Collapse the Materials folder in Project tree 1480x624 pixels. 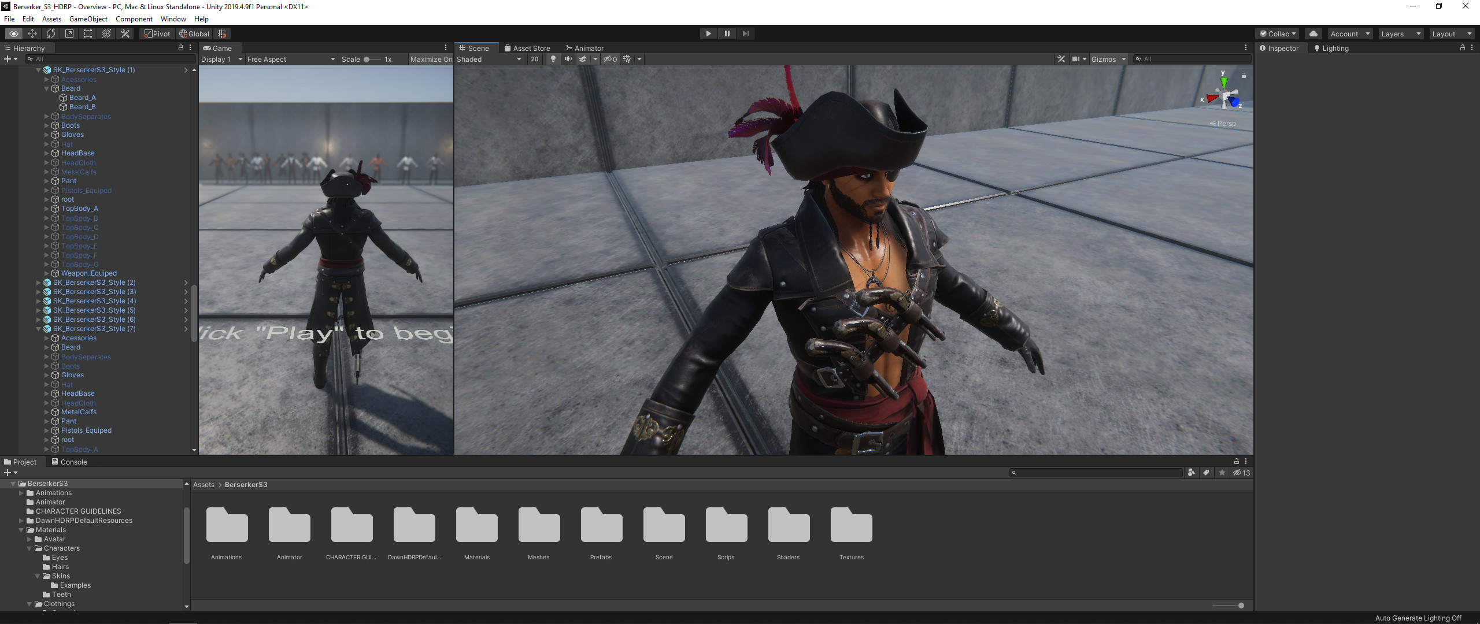tap(21, 530)
